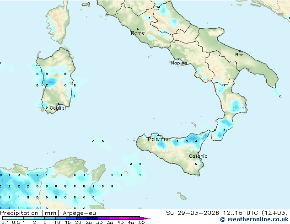Click the legend value '25'
Viewport: 290px width, 224px height.
point(89,222)
